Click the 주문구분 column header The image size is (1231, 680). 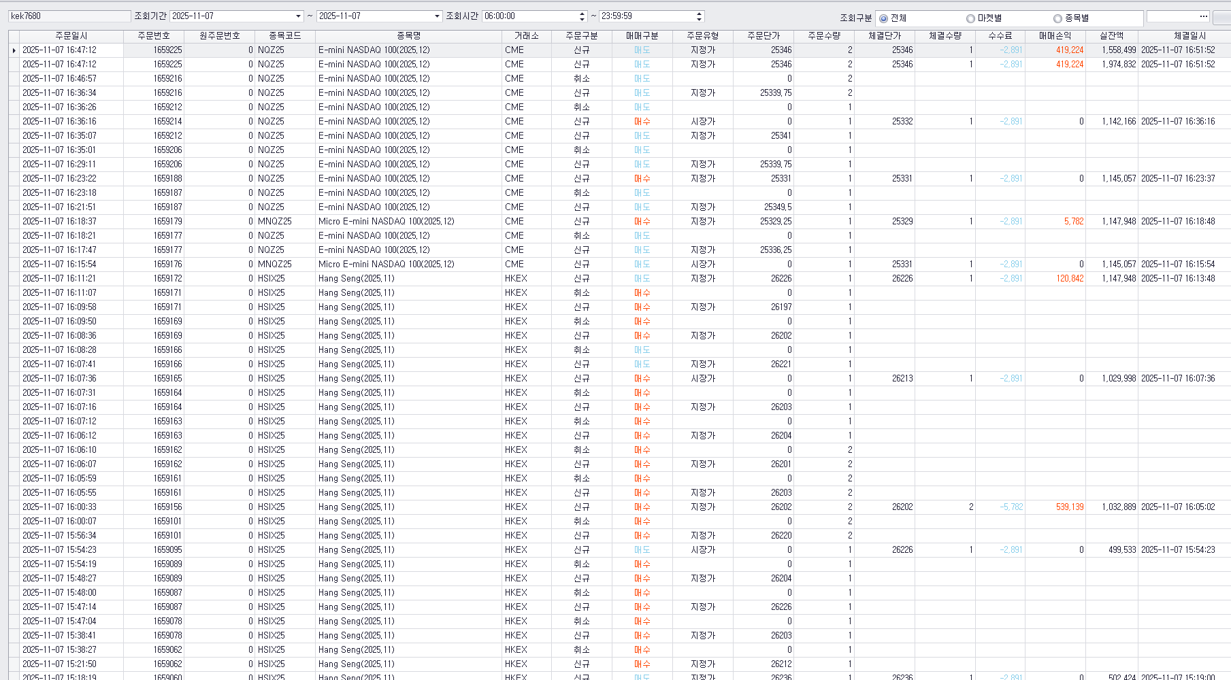click(x=582, y=36)
